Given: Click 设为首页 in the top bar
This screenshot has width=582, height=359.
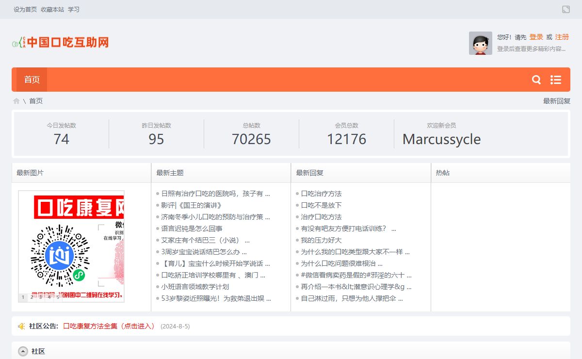Looking at the screenshot, I should 25,9.
